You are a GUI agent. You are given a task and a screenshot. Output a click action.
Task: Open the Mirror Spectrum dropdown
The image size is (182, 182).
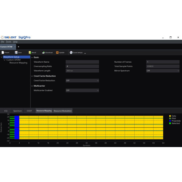(x=163, y=71)
